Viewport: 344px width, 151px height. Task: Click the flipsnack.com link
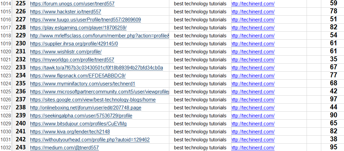(x=77, y=76)
